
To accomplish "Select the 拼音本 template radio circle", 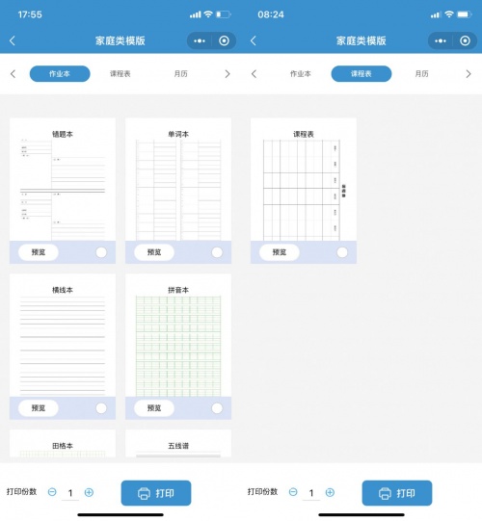I will (x=217, y=408).
